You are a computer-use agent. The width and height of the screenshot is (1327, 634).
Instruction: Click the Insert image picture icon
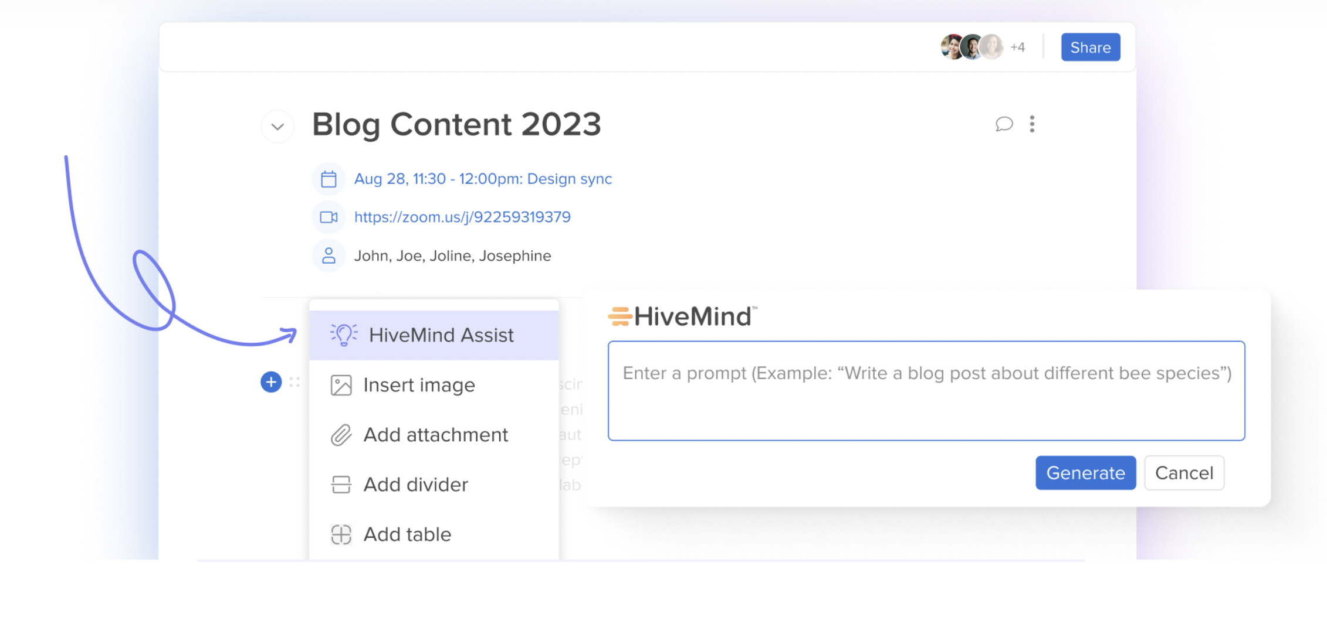tap(341, 386)
